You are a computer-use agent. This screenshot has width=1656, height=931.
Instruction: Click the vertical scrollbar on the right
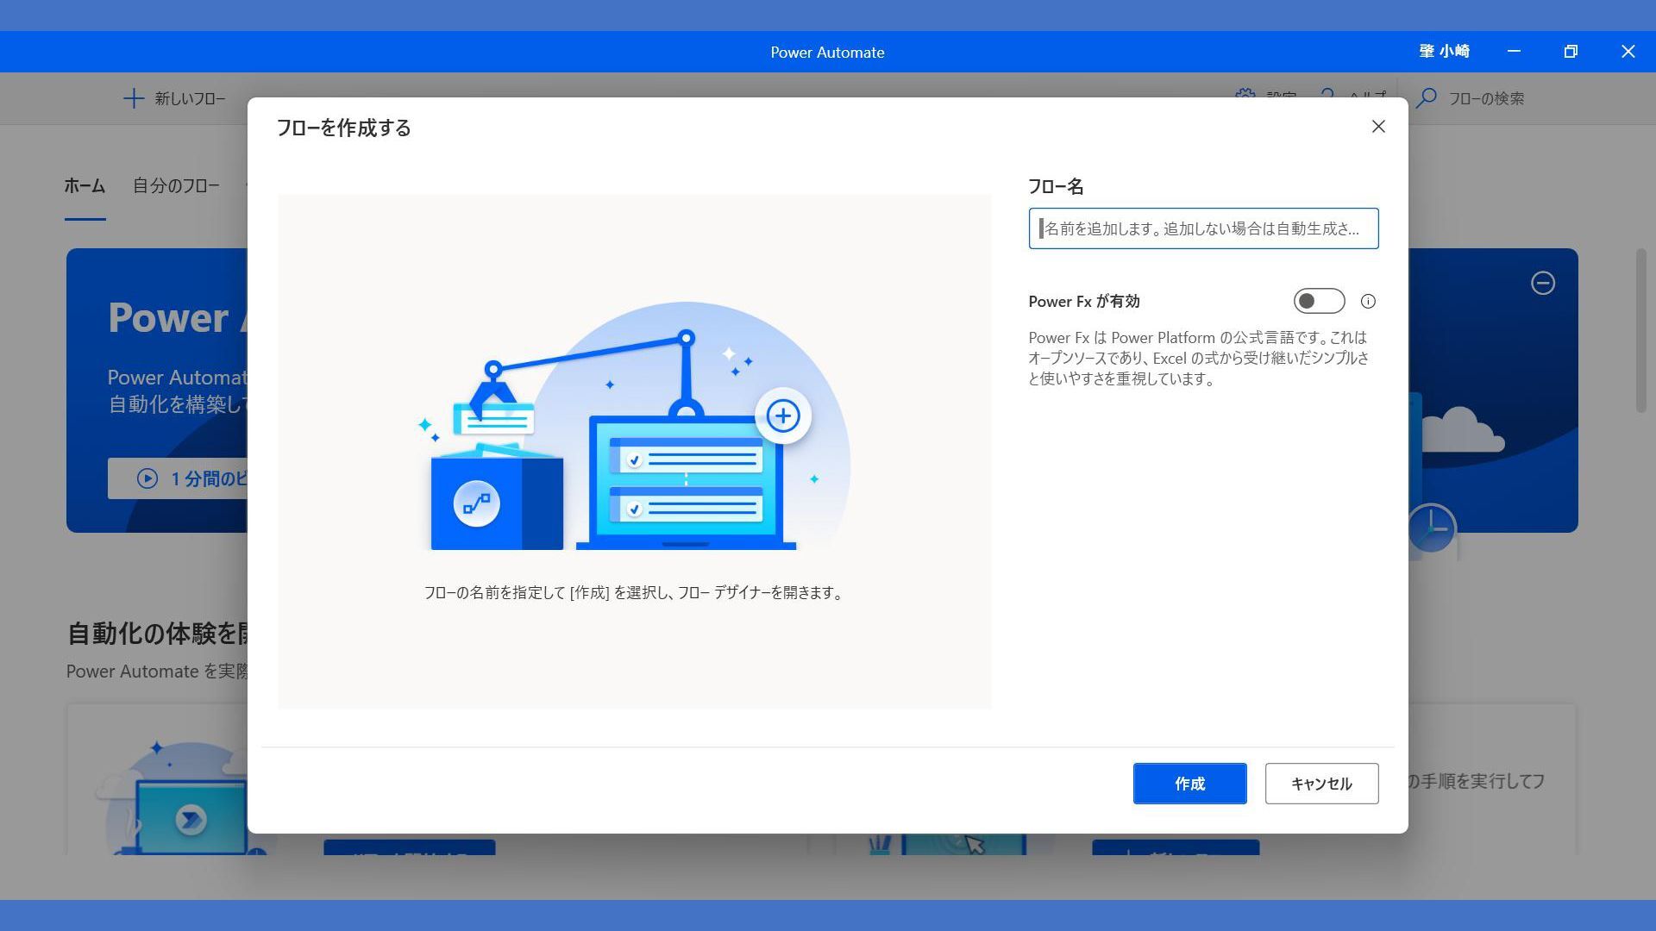coord(1640,331)
